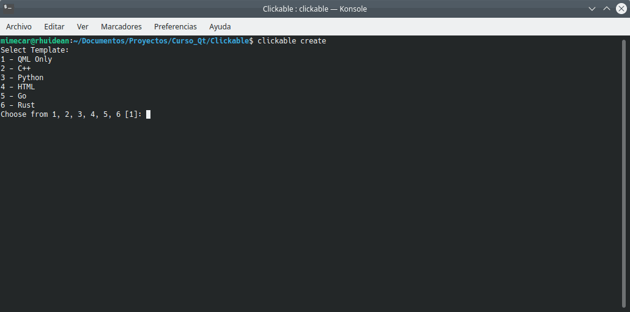The width and height of the screenshot is (630, 312).
Task: Click the Konsole terminal icon in title bar
Action: pyautogui.click(x=9, y=9)
